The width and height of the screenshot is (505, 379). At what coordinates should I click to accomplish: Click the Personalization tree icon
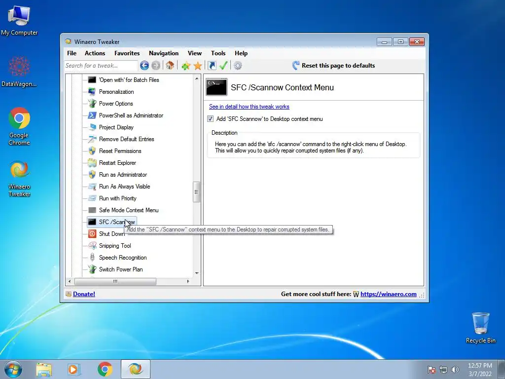click(92, 91)
